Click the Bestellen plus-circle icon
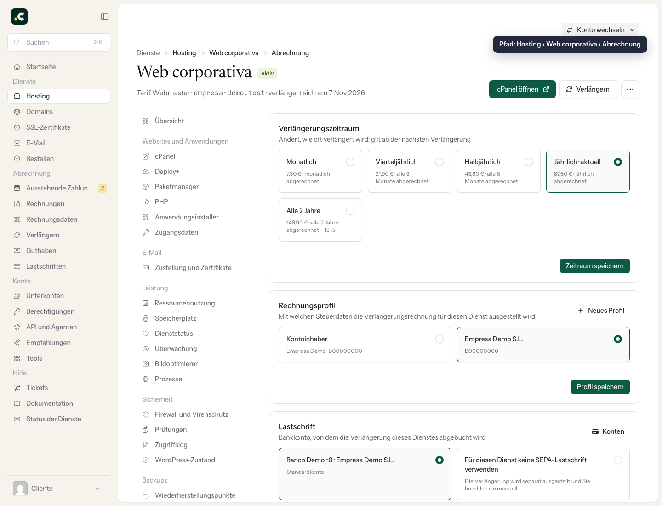The width and height of the screenshot is (662, 506). point(17,159)
